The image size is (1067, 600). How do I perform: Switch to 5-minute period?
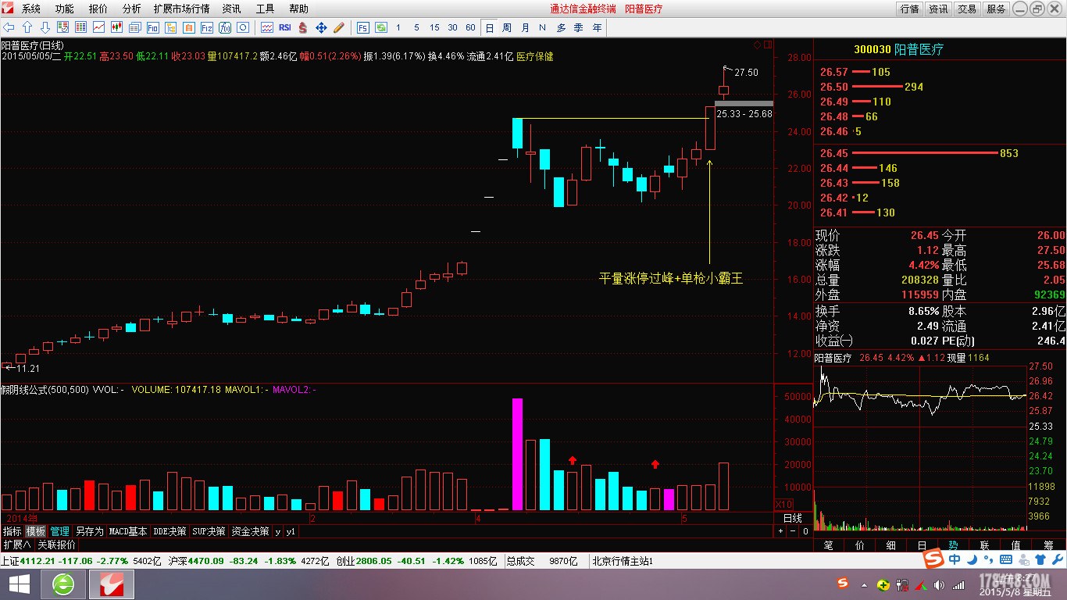[x=416, y=27]
